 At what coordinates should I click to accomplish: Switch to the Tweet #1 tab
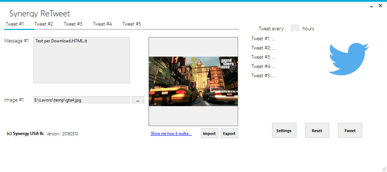pos(15,24)
